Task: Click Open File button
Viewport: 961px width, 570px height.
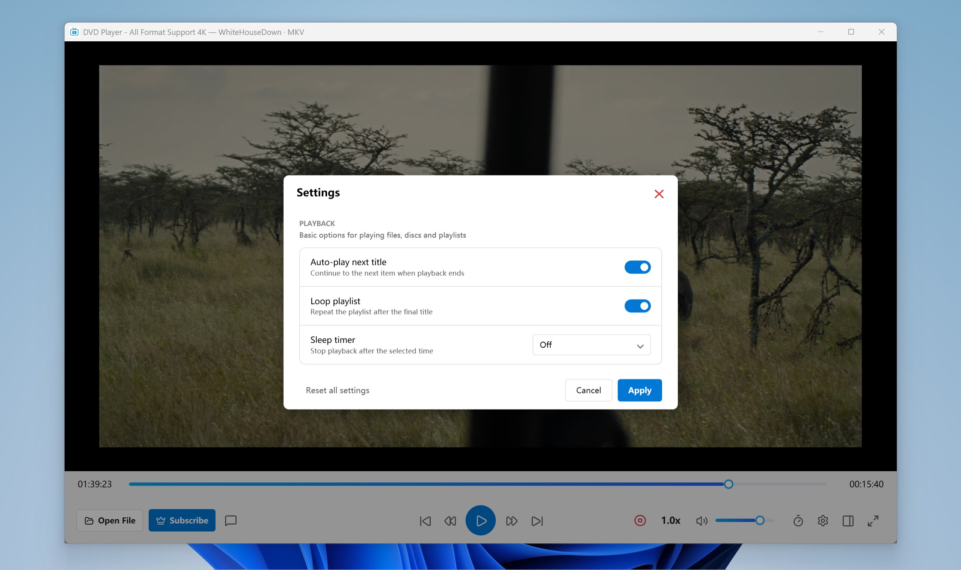Action: tap(110, 520)
